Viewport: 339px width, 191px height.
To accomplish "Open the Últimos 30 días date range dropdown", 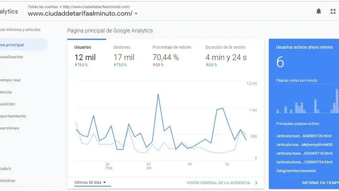I will click(90, 183).
